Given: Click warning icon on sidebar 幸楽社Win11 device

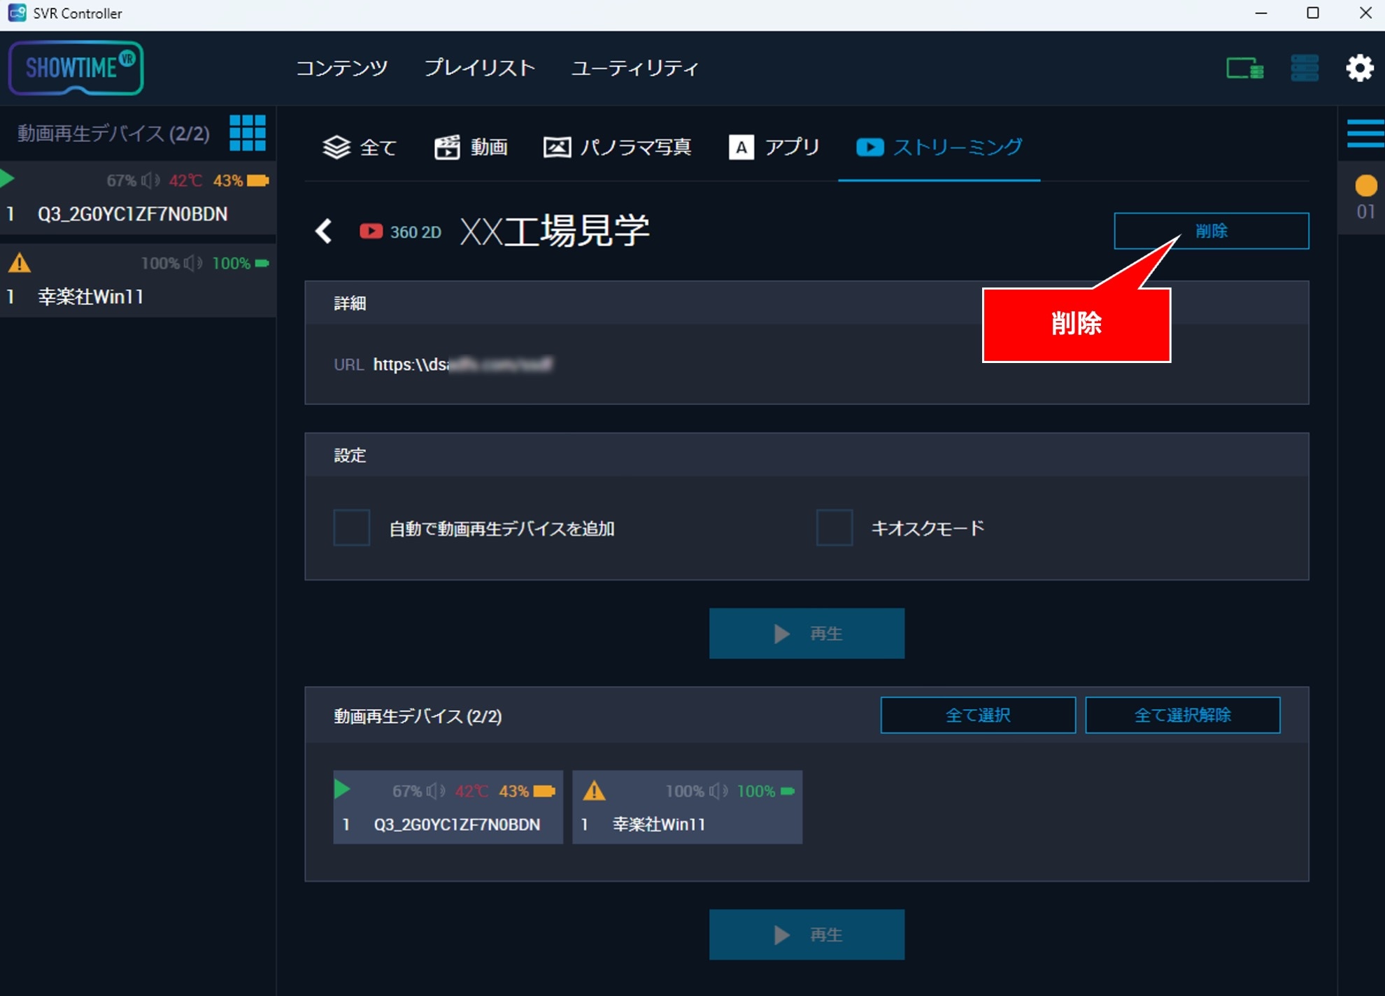Looking at the screenshot, I should pos(20,263).
